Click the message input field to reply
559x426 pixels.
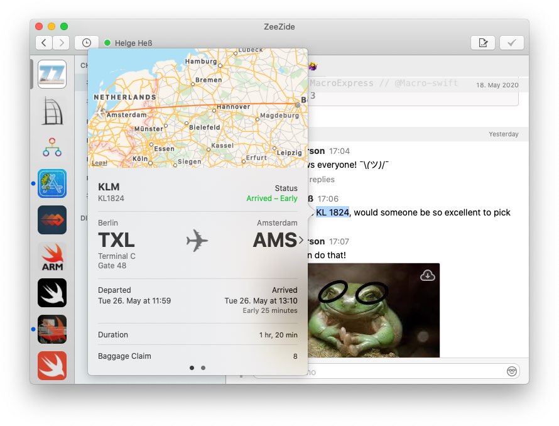coord(377,371)
